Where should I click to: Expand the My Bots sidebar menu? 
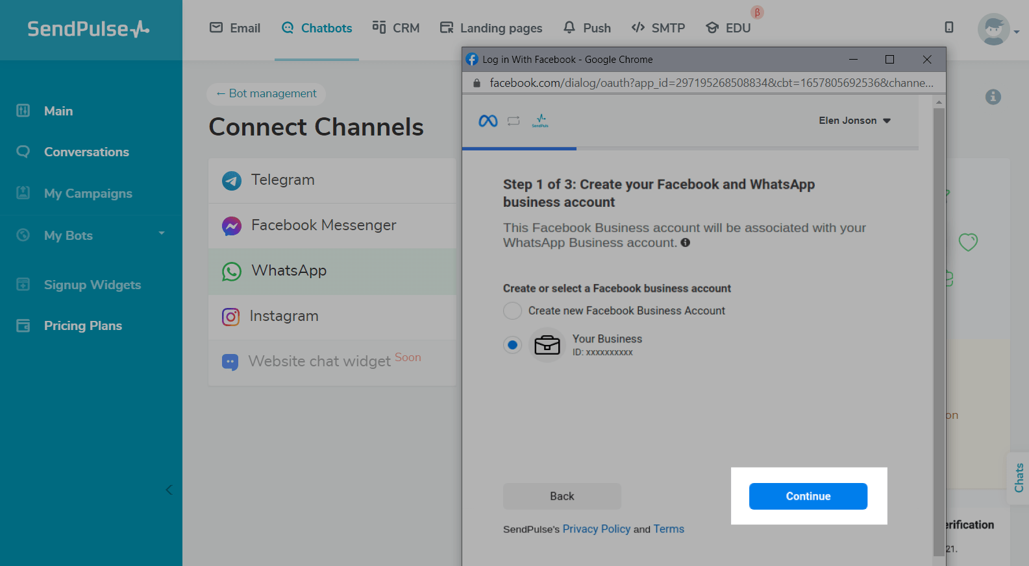(91, 235)
